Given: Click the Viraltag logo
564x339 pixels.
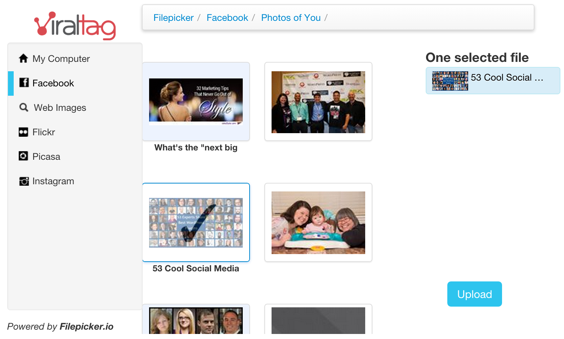Looking at the screenshot, I should click(75, 25).
